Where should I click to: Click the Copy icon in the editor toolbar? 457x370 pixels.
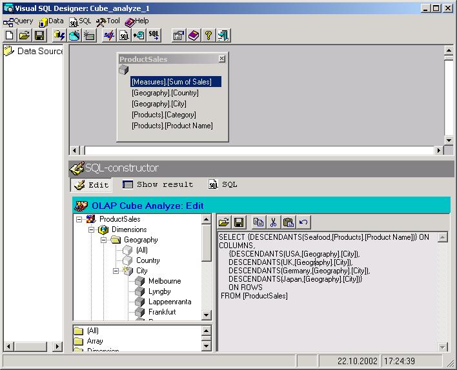coord(258,222)
